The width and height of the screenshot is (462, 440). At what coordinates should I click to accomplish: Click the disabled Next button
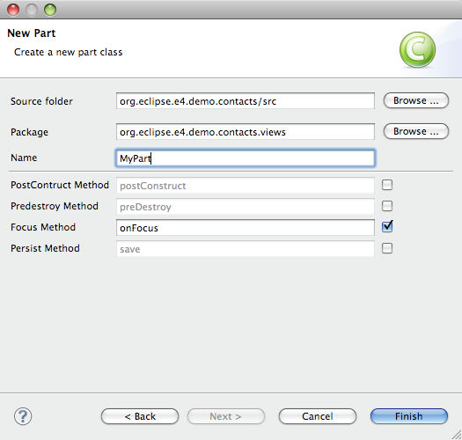[225, 416]
